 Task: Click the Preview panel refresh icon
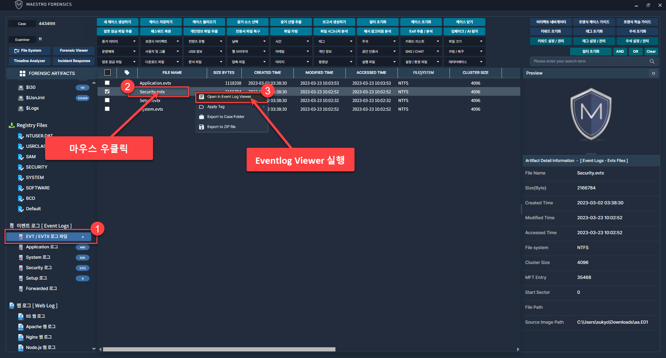[654, 73]
